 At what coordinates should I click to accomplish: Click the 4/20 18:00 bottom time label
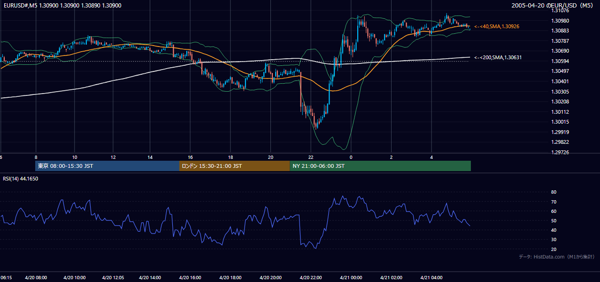click(x=231, y=278)
